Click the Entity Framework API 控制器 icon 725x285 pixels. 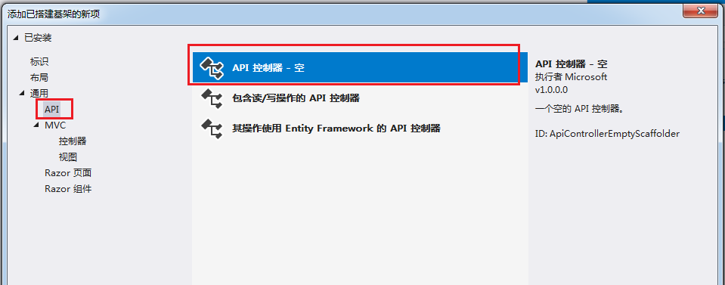(x=212, y=129)
